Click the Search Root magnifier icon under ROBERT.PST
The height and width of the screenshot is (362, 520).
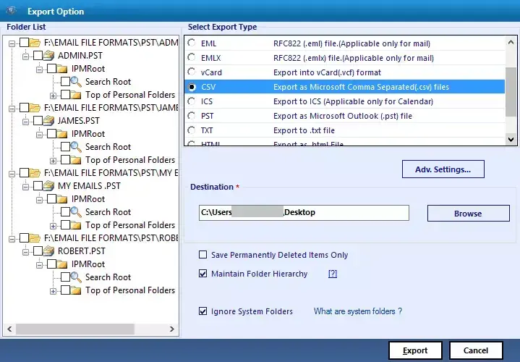coord(76,277)
